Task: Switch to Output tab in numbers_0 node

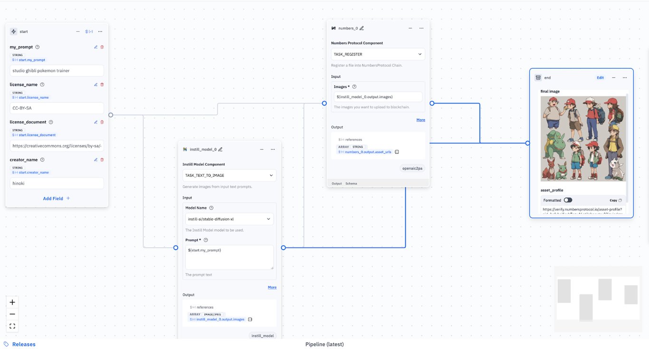Action: 336,183
